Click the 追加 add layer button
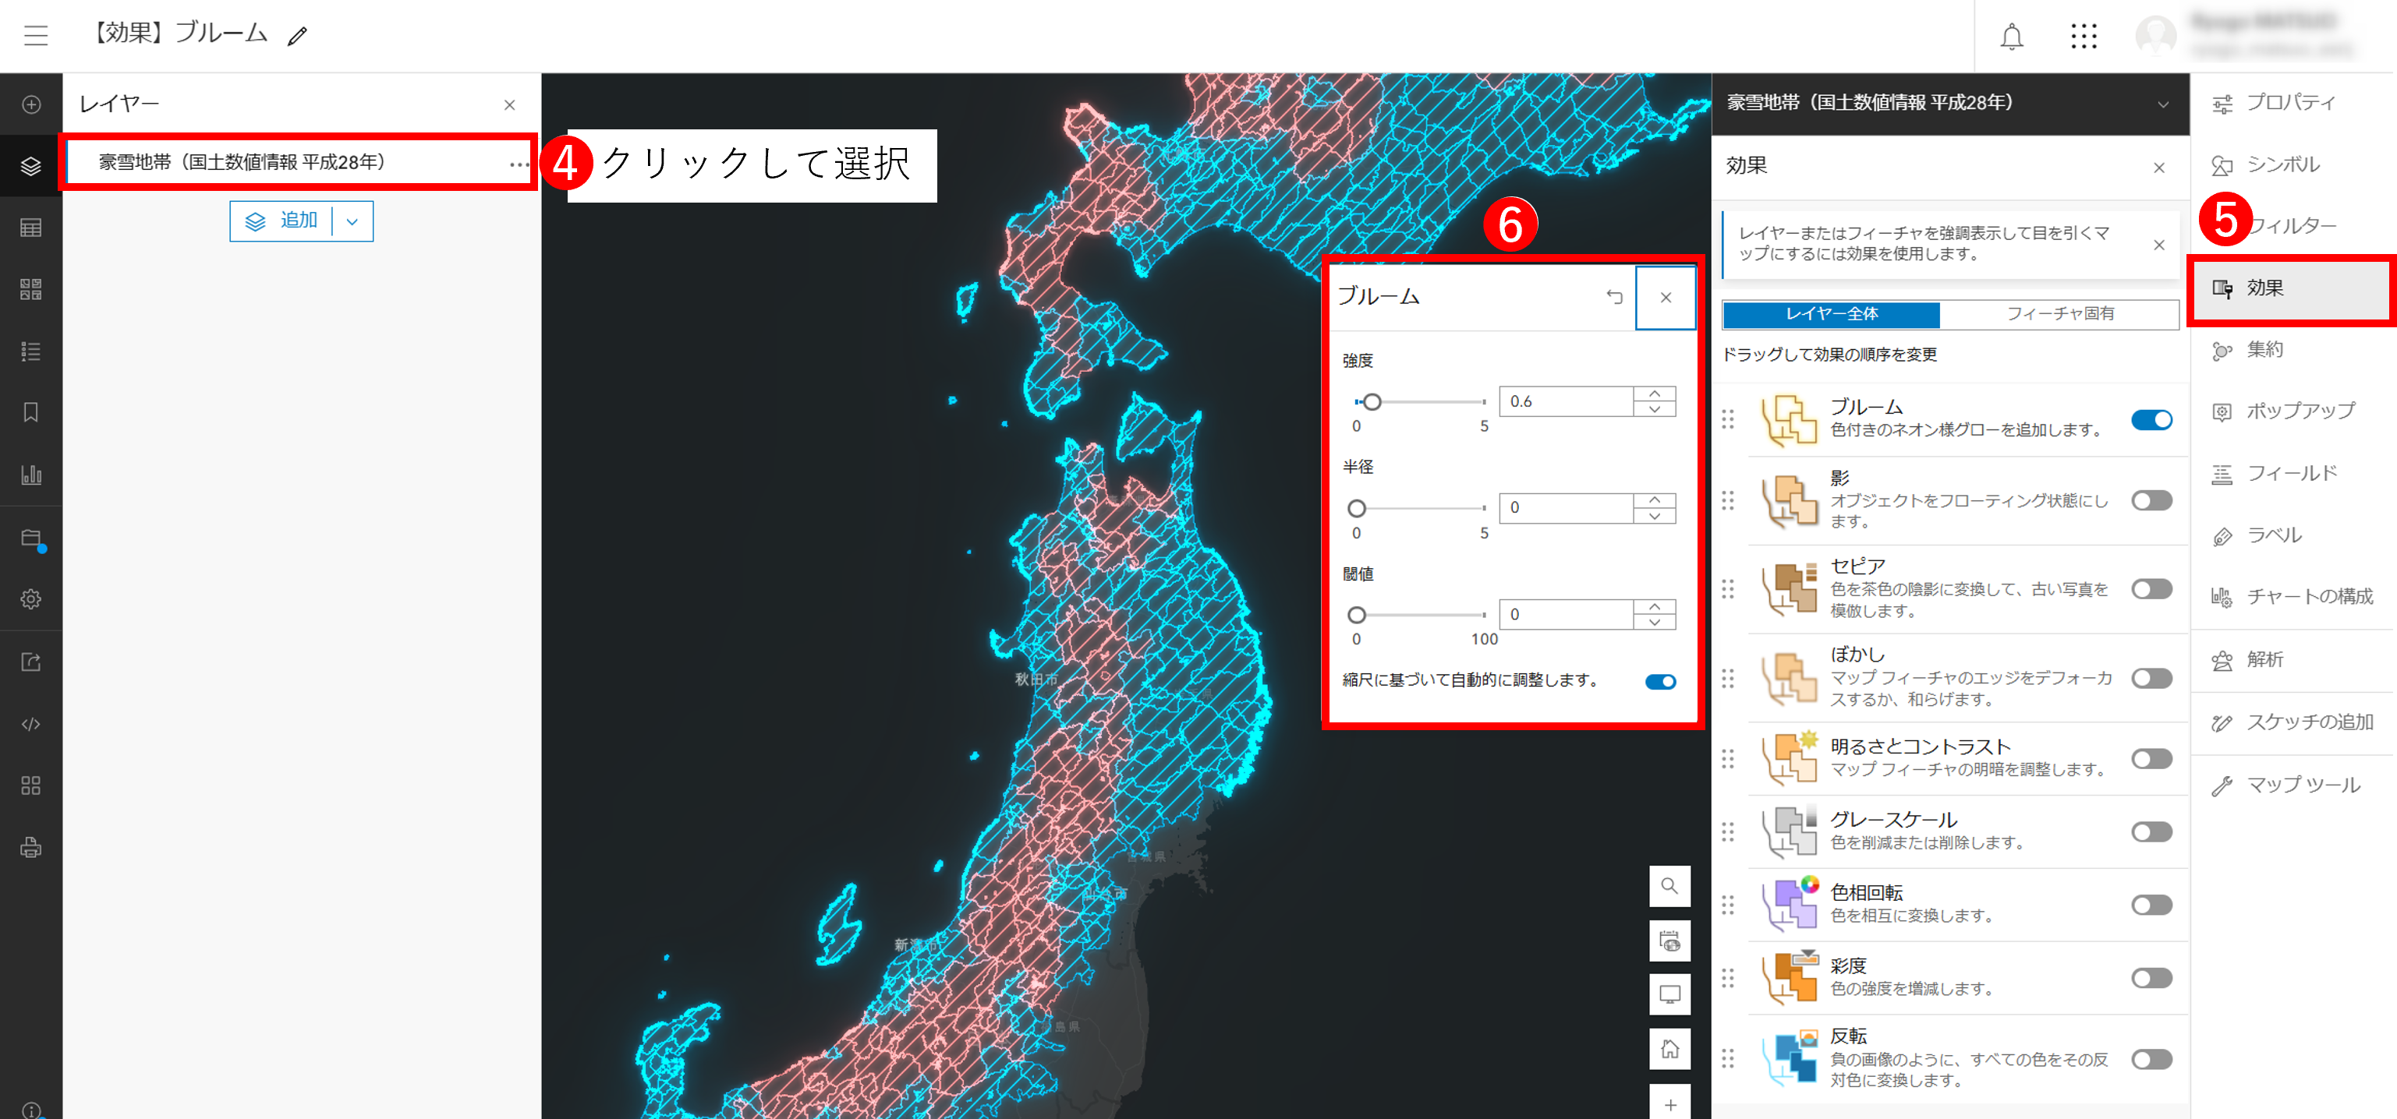Screen dimensions: 2397x1119 click(x=282, y=221)
